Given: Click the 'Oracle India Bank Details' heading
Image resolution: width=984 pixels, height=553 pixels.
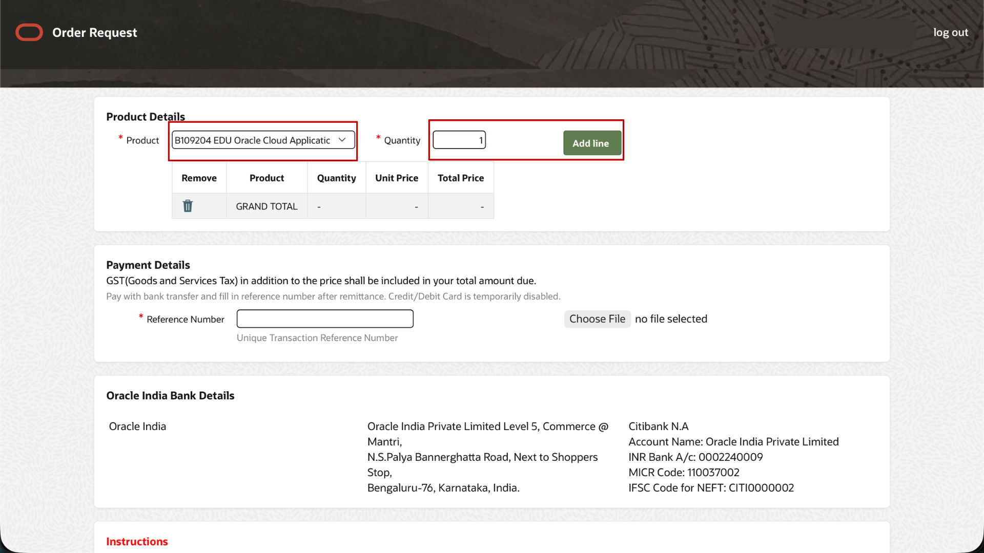Looking at the screenshot, I should coord(170,395).
